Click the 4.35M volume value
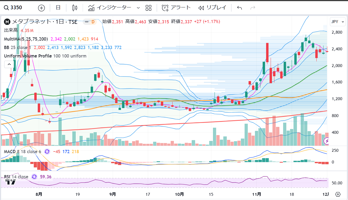 [27, 30]
